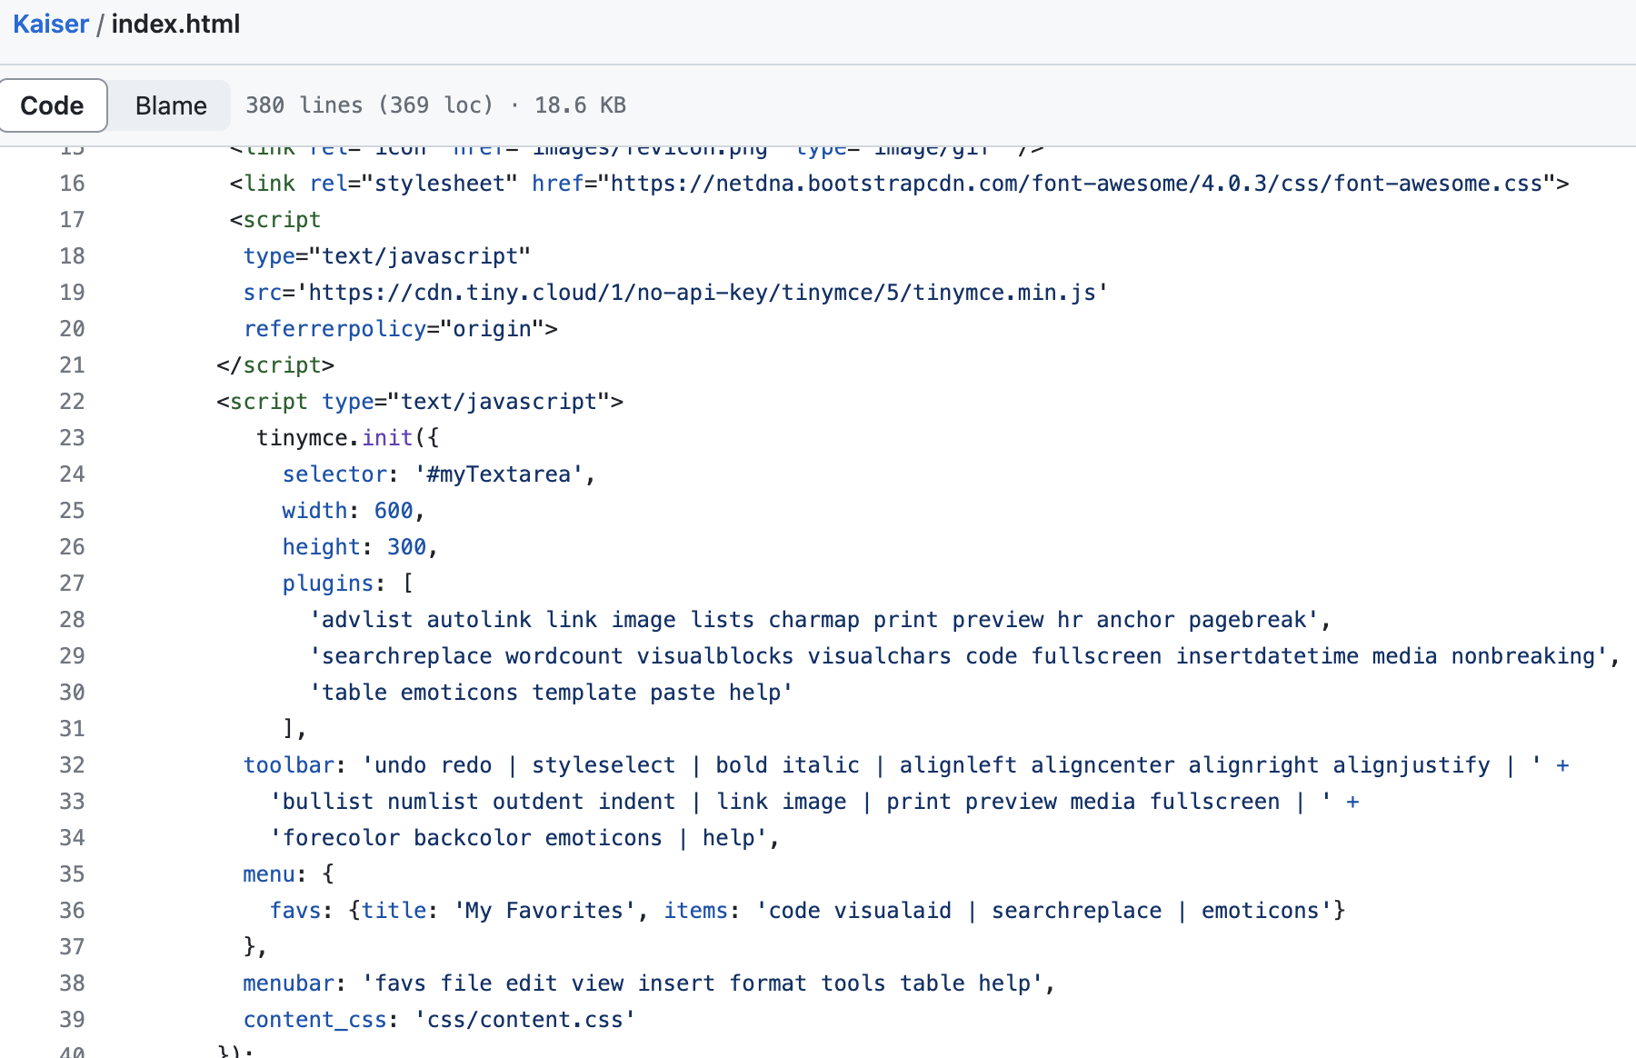Image resolution: width=1636 pixels, height=1058 pixels.
Task: Select line number 22 in the gutter
Action: point(72,402)
